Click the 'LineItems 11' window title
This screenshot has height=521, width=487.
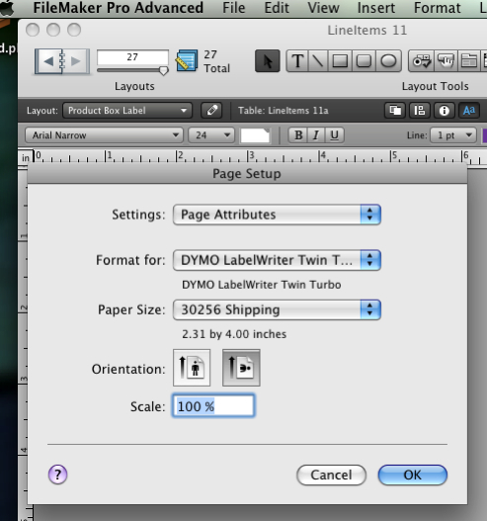tap(367, 31)
